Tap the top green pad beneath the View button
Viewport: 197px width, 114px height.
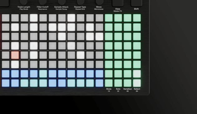pyautogui.click(x=118, y=18)
